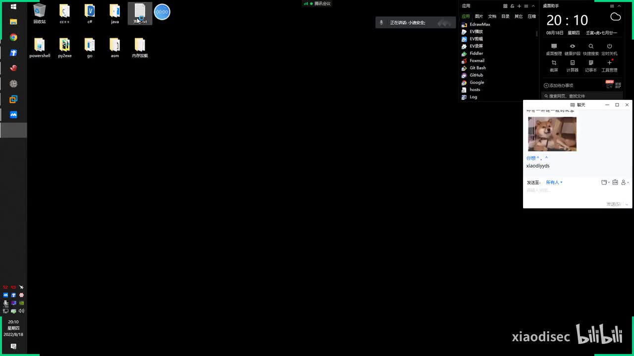Click the volume speaker tray icon
634x356 pixels.
[21, 311]
